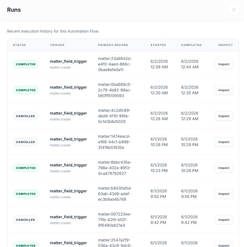Click started time 6/2/2026 12:39 AM

click(x=159, y=64)
